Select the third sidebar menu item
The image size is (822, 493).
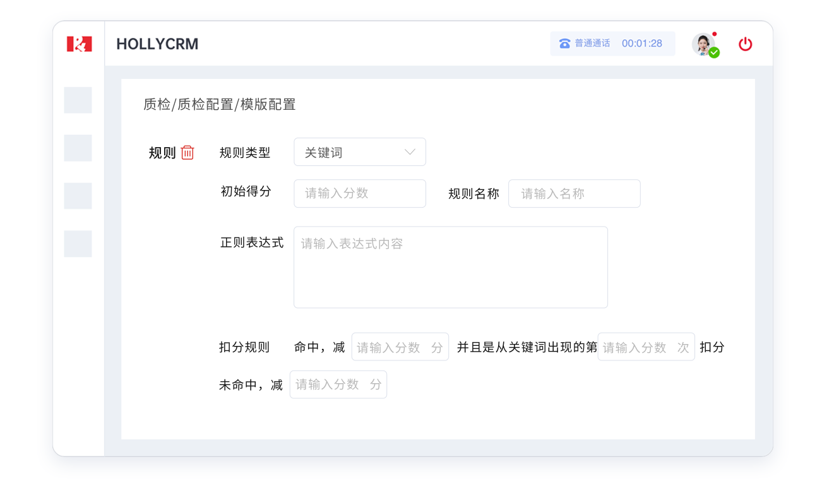tap(78, 196)
